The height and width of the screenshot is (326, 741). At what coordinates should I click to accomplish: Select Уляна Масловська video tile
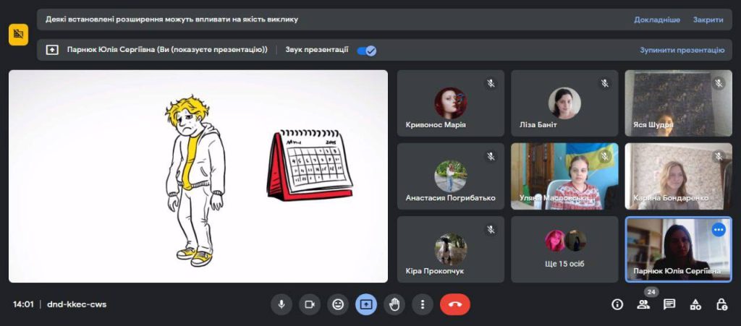[x=564, y=176]
